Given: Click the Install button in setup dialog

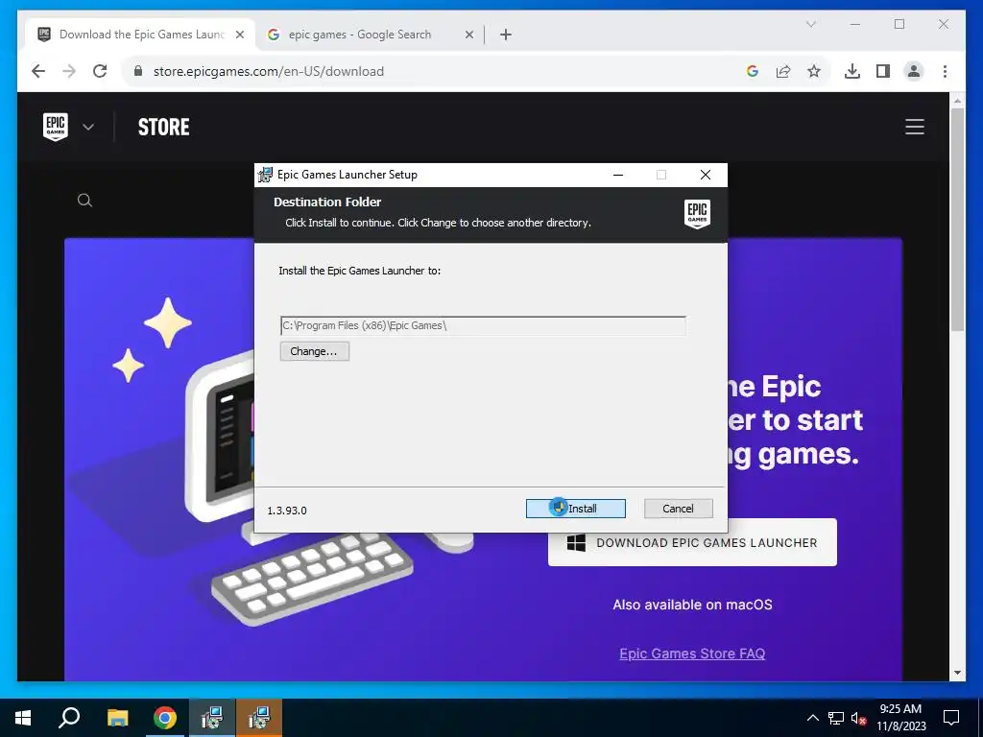Looking at the screenshot, I should click(576, 509).
